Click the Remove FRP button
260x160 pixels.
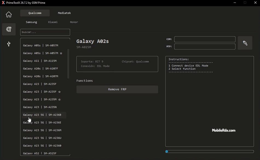tap(117, 89)
